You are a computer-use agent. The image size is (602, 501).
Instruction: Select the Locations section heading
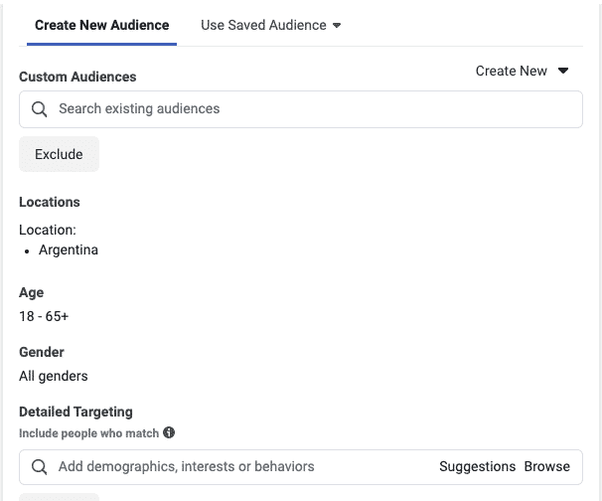point(50,202)
